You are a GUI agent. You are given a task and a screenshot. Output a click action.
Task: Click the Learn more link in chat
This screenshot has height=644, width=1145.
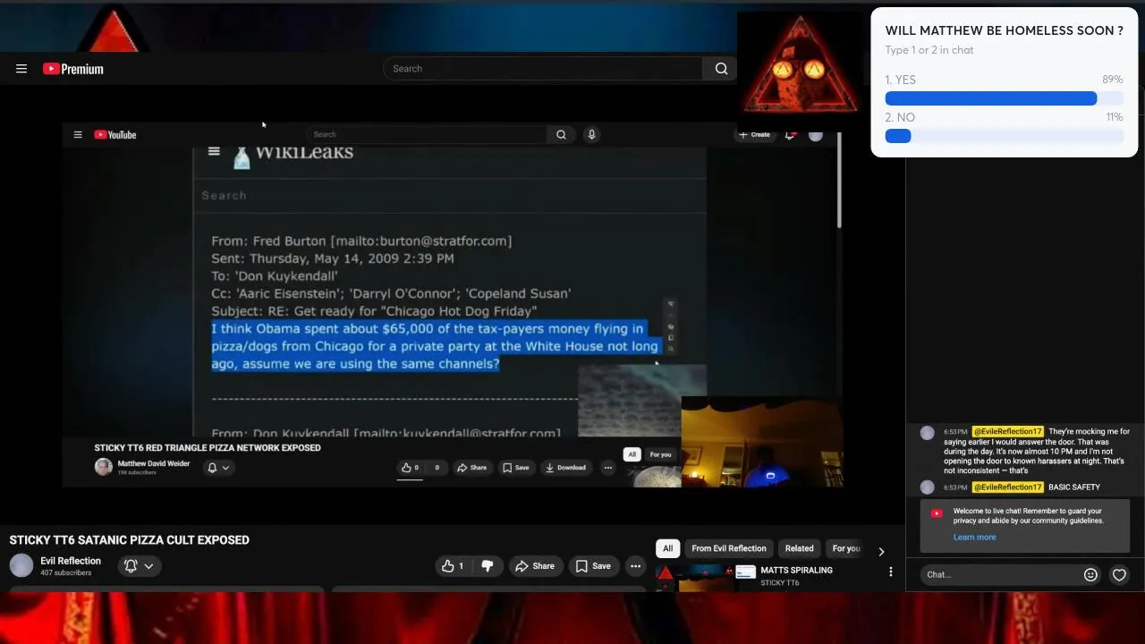pyautogui.click(x=974, y=537)
